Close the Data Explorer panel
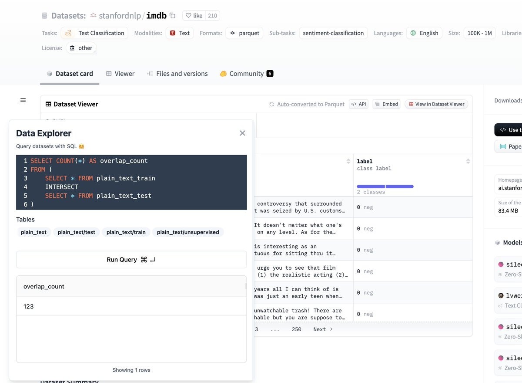 point(242,133)
